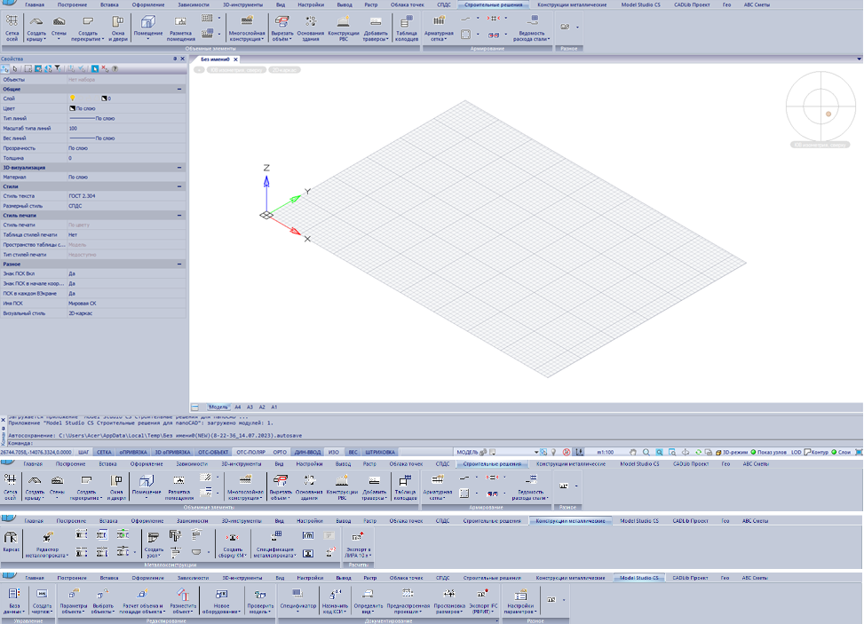Image resolution: width=864 pixels, height=624 pixels.
Task: Open Новое оборудование dropdown
Action: pyautogui.click(x=221, y=600)
